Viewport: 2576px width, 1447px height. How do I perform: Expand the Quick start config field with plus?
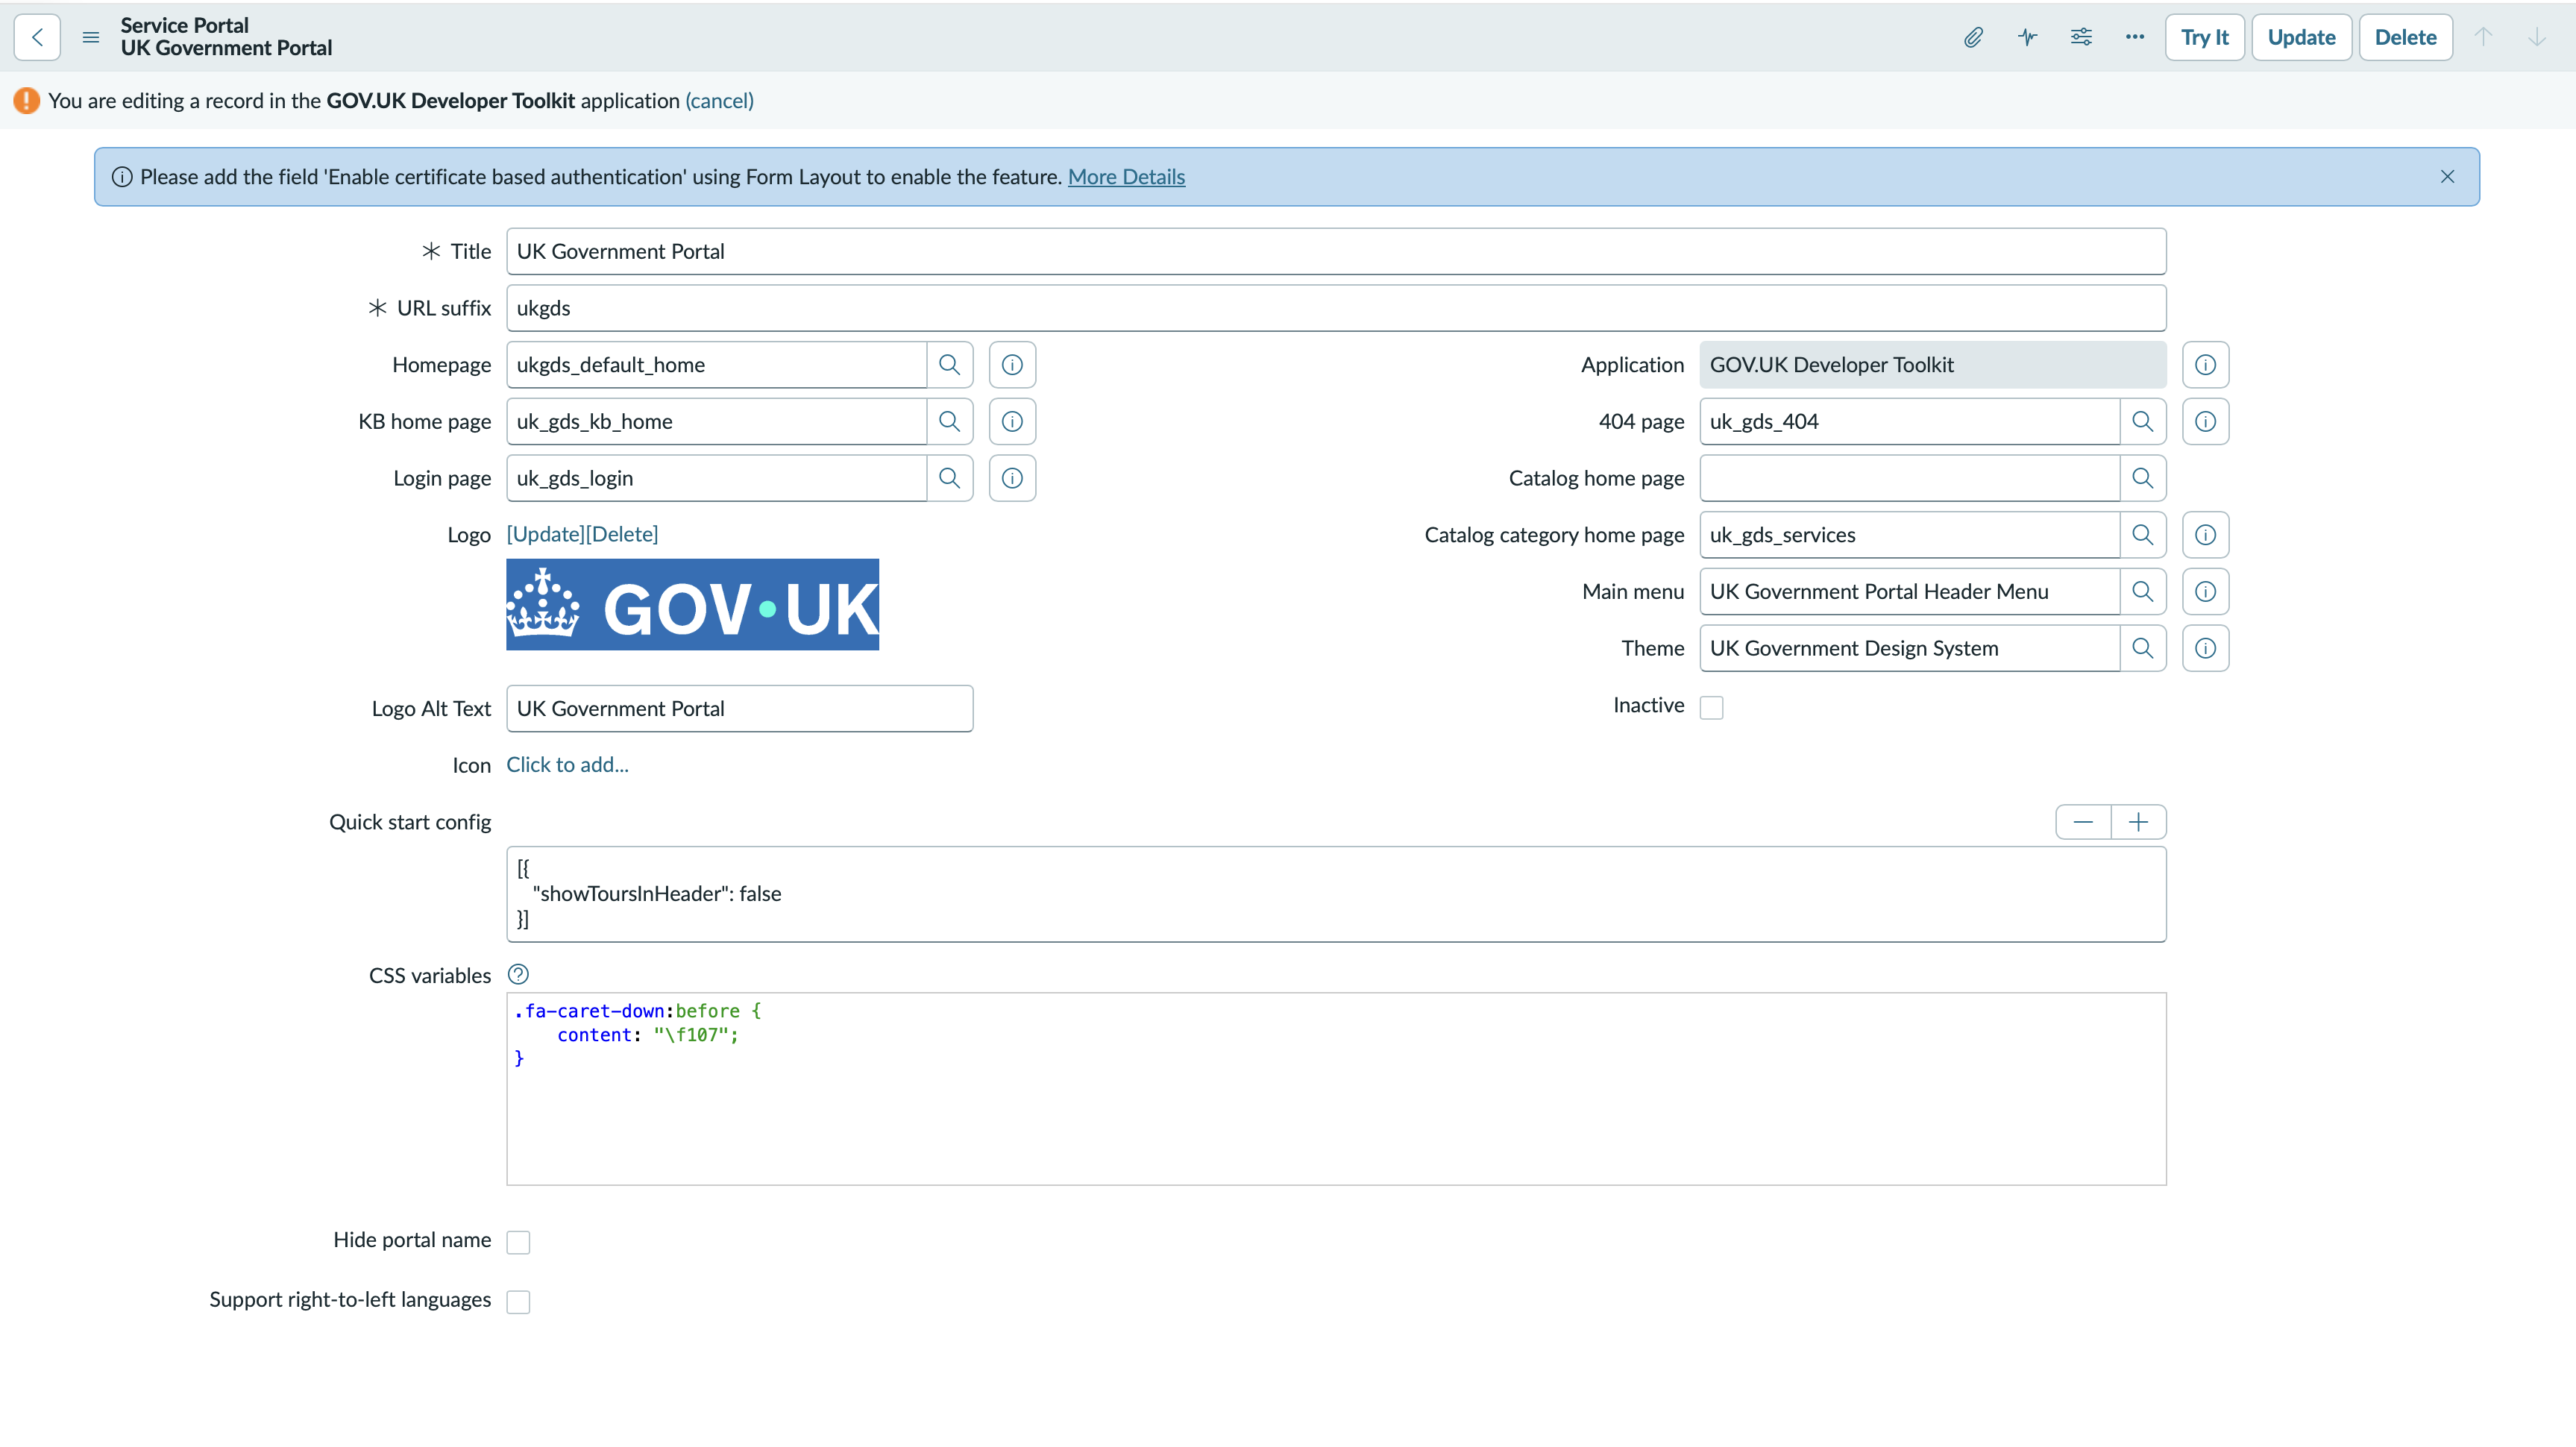(2138, 822)
